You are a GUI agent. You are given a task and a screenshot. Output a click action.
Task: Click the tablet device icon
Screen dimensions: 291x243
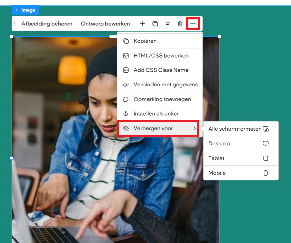click(x=266, y=158)
